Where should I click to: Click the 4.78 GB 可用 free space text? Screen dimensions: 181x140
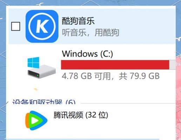click(86, 76)
